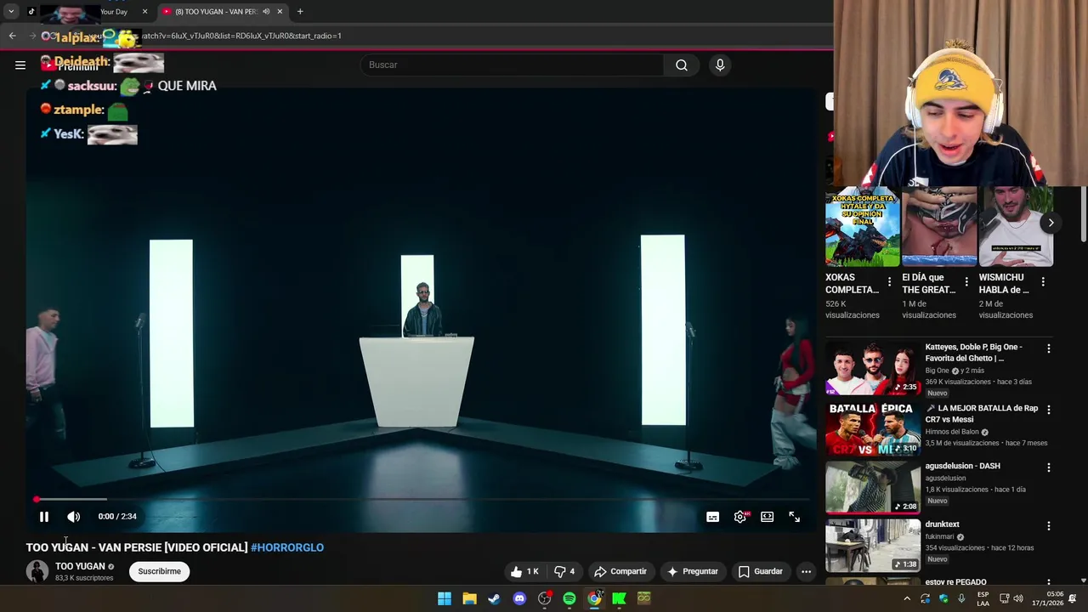
Task: Start voice search with the microphone icon
Action: (x=720, y=65)
